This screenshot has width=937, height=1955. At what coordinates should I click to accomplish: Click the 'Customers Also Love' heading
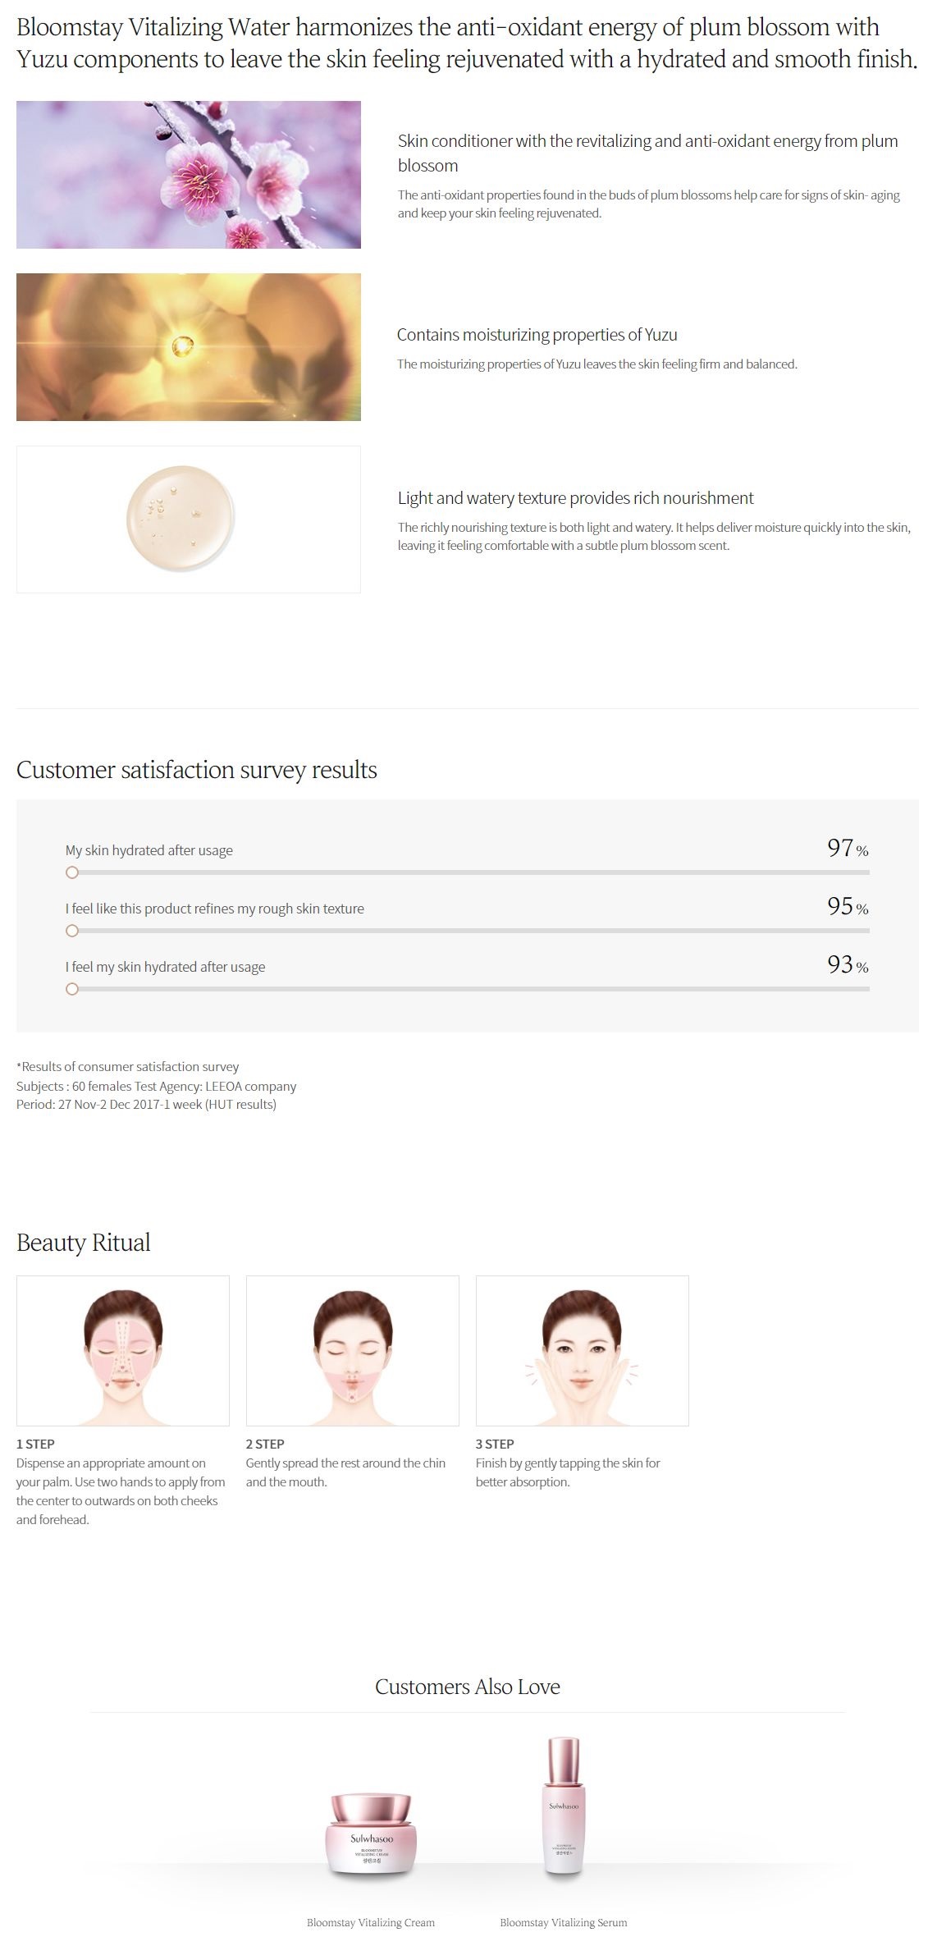[468, 1687]
